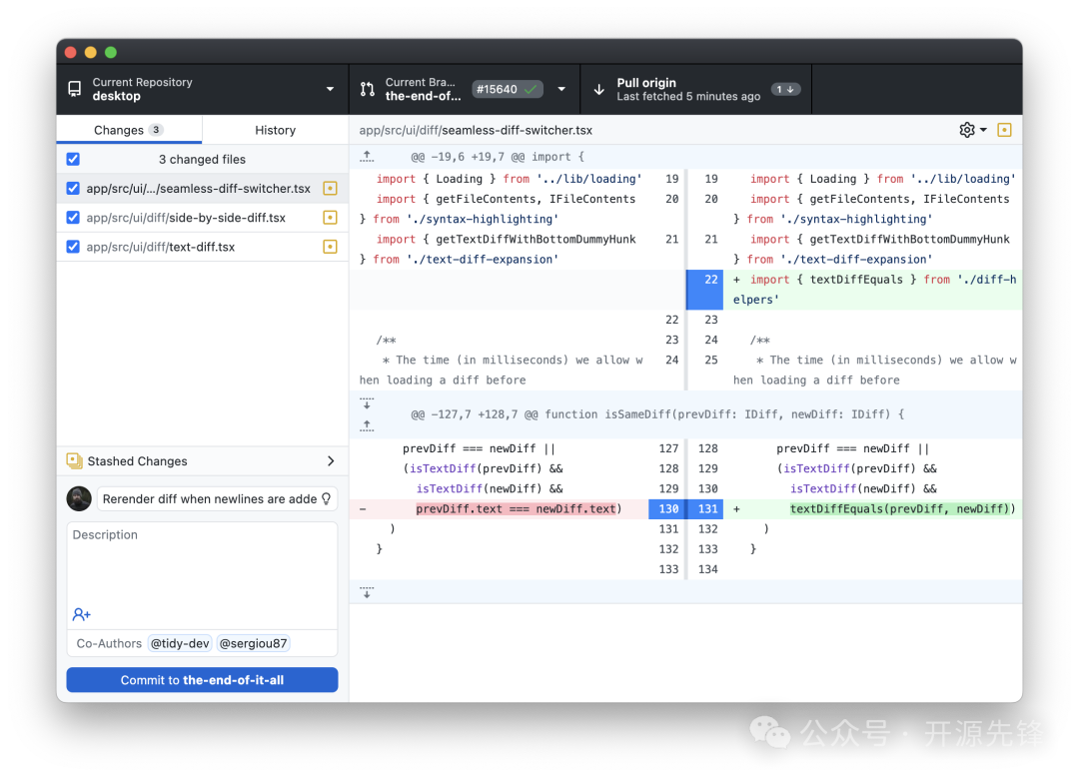Click the seamless-diff-switcher.tsx path header

pyautogui.click(x=476, y=130)
